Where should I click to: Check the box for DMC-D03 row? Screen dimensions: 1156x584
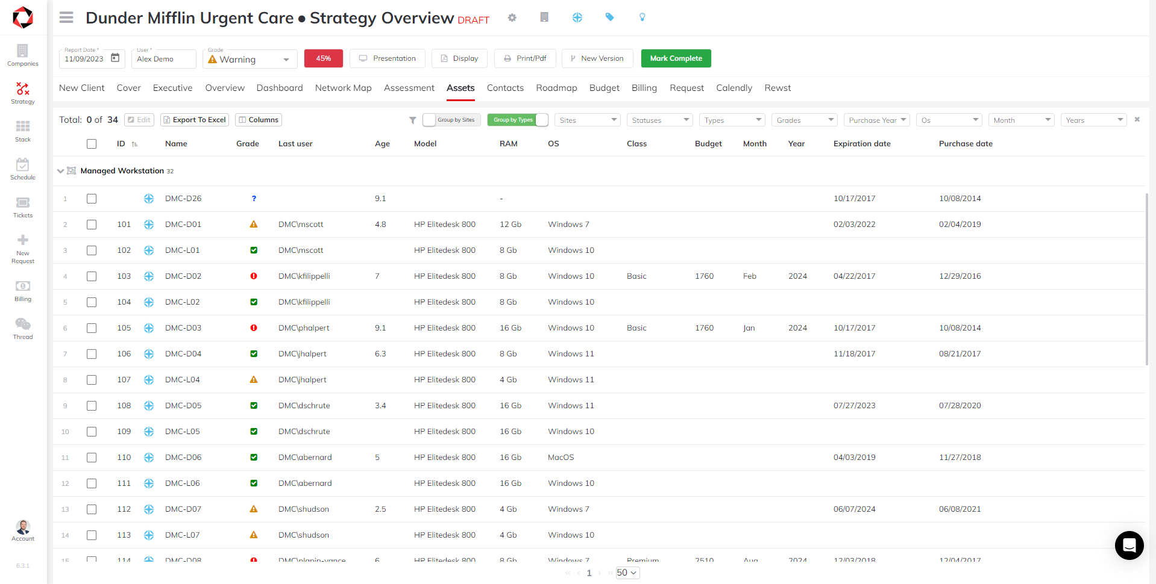[92, 328]
